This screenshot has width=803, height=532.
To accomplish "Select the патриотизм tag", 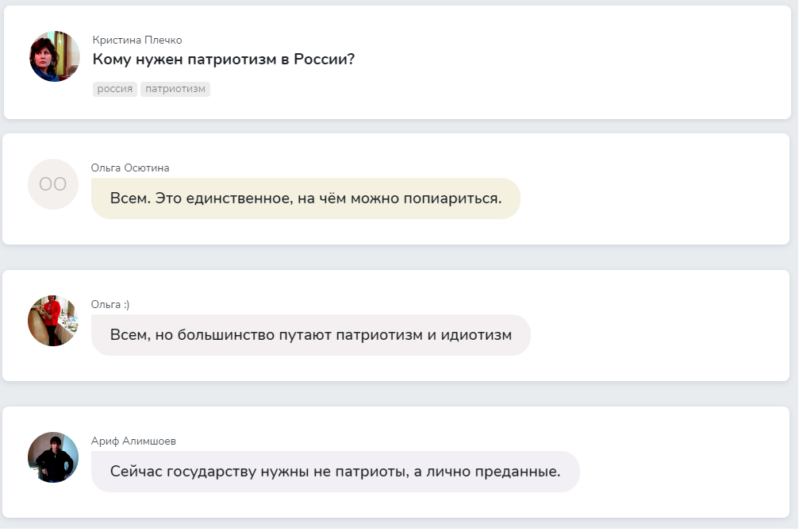I will [175, 89].
